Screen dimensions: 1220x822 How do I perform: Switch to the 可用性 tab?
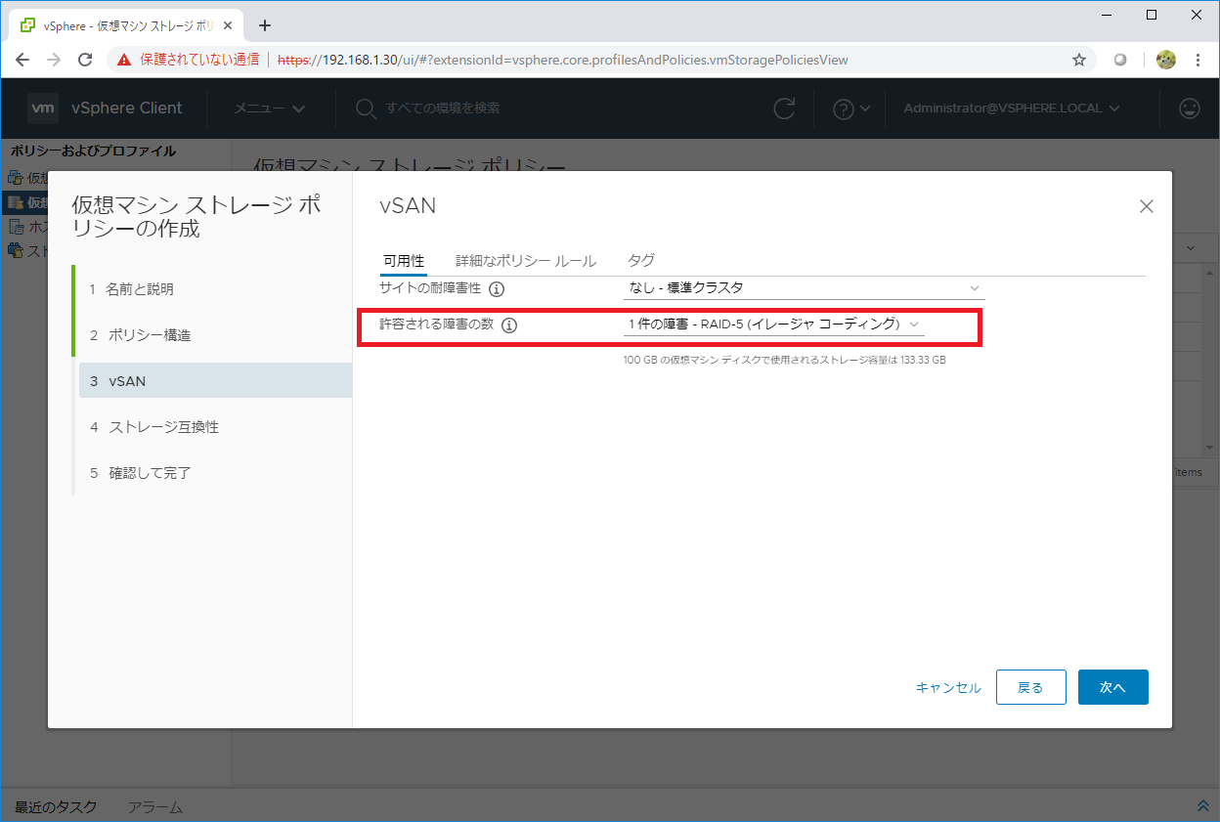(404, 261)
